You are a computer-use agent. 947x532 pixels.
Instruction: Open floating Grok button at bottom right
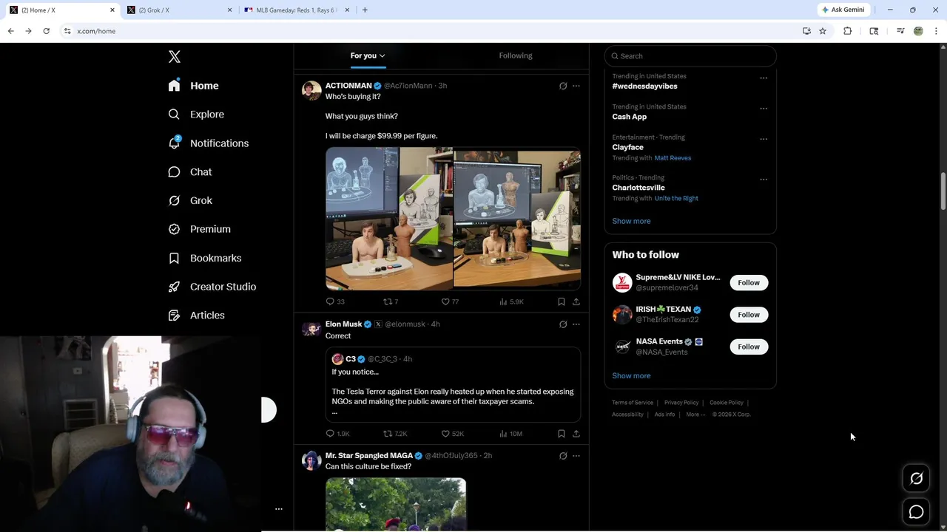[x=916, y=479]
